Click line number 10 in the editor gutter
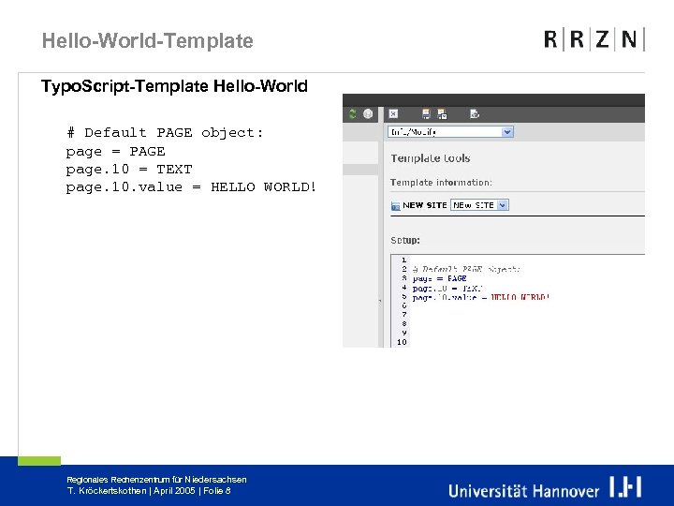Screen dimensions: 674x506 pyautogui.click(x=402, y=342)
